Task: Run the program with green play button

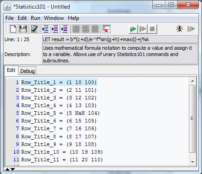Action: coord(133,29)
